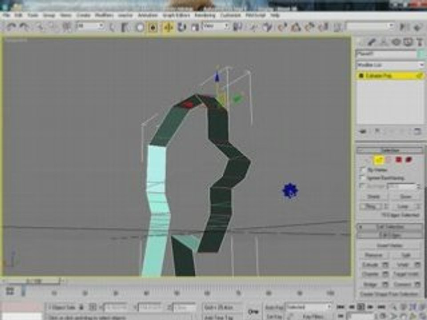The width and height of the screenshot is (427, 320).
Task: Click the Undo arrow in the main toolbar
Action: (12, 27)
